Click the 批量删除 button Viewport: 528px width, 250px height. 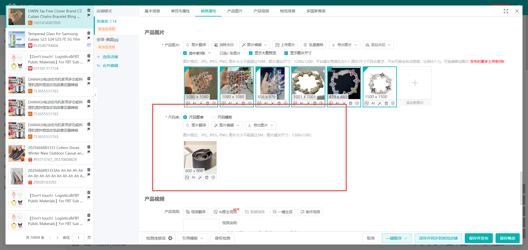point(313,45)
